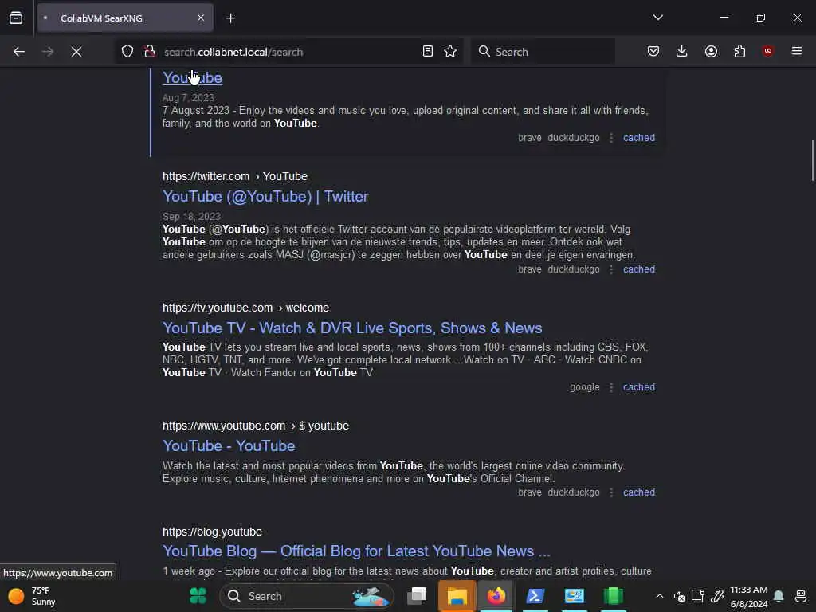
Task: Open the Downloads panel
Action: point(682,52)
